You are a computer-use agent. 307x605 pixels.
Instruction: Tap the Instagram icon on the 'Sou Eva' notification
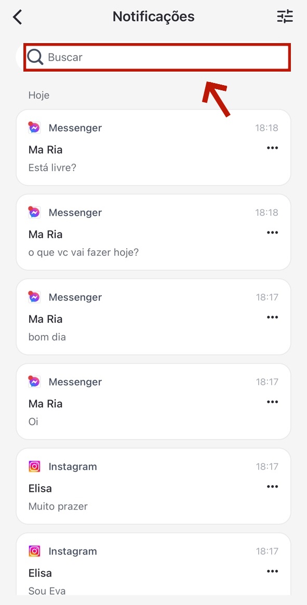34,551
